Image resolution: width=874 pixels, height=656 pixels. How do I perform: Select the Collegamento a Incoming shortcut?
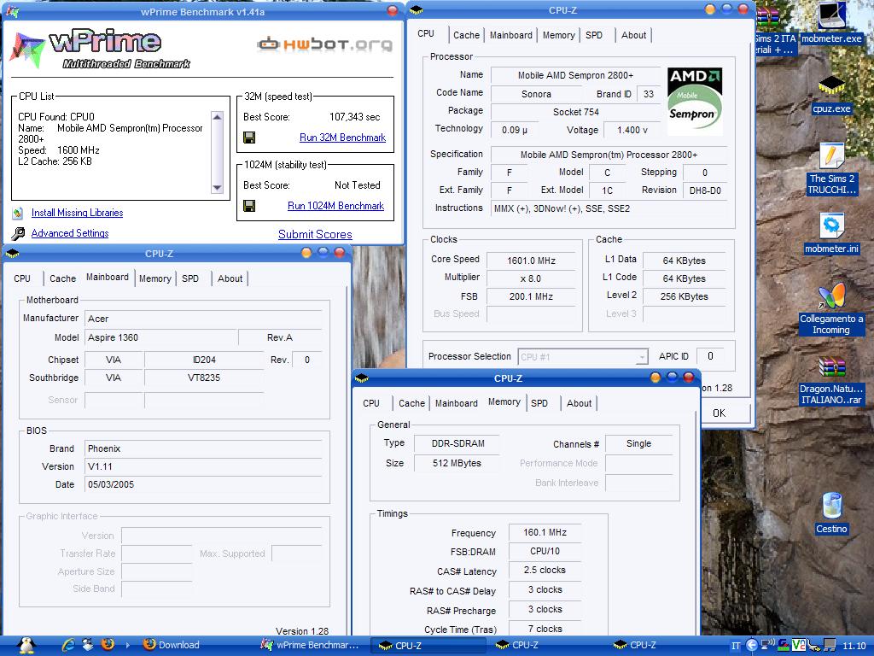pyautogui.click(x=831, y=309)
